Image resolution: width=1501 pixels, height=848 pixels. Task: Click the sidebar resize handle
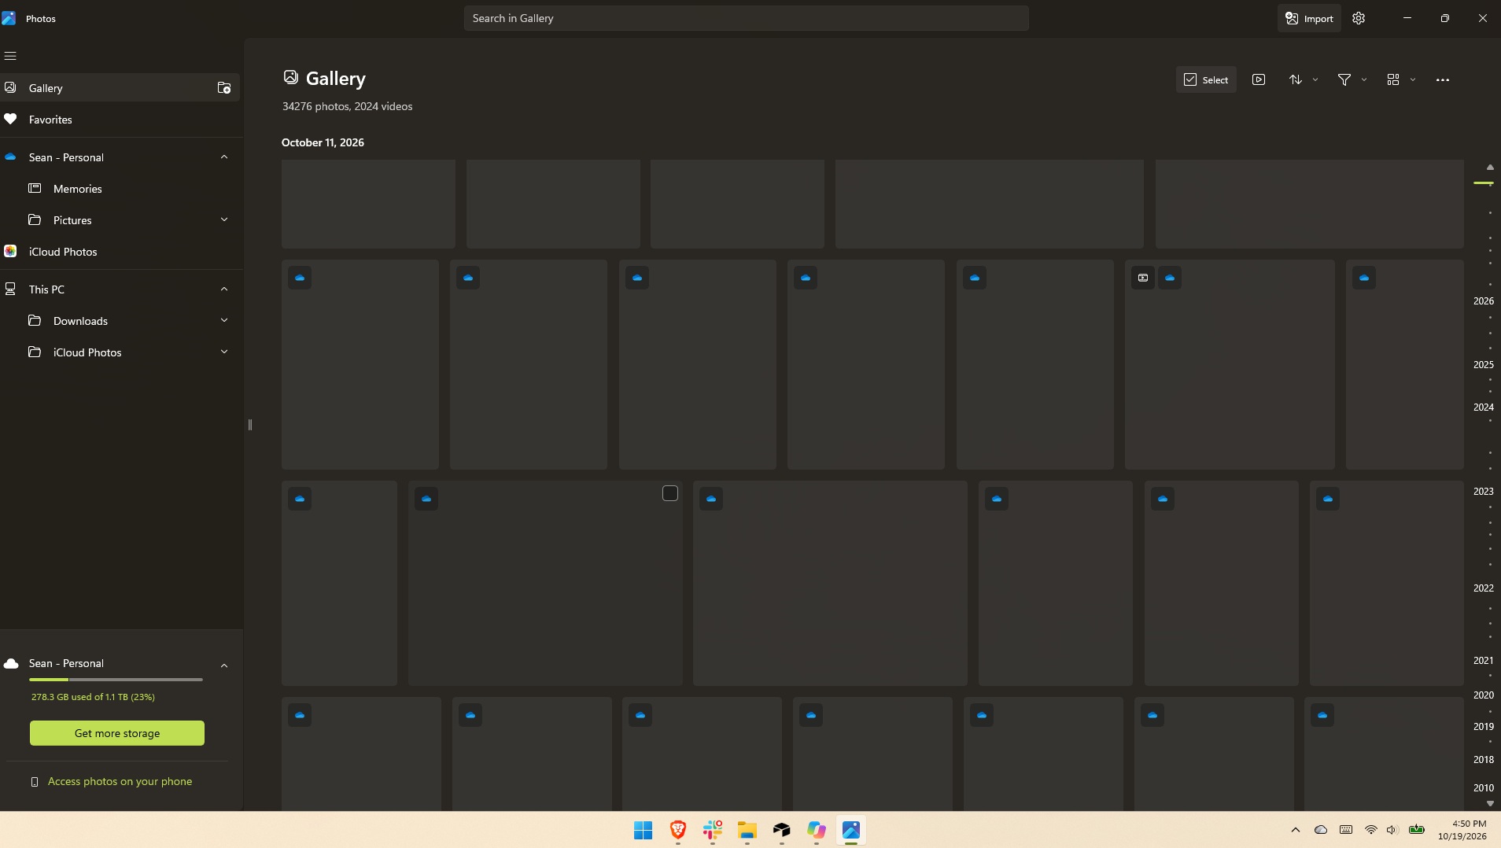click(x=250, y=425)
